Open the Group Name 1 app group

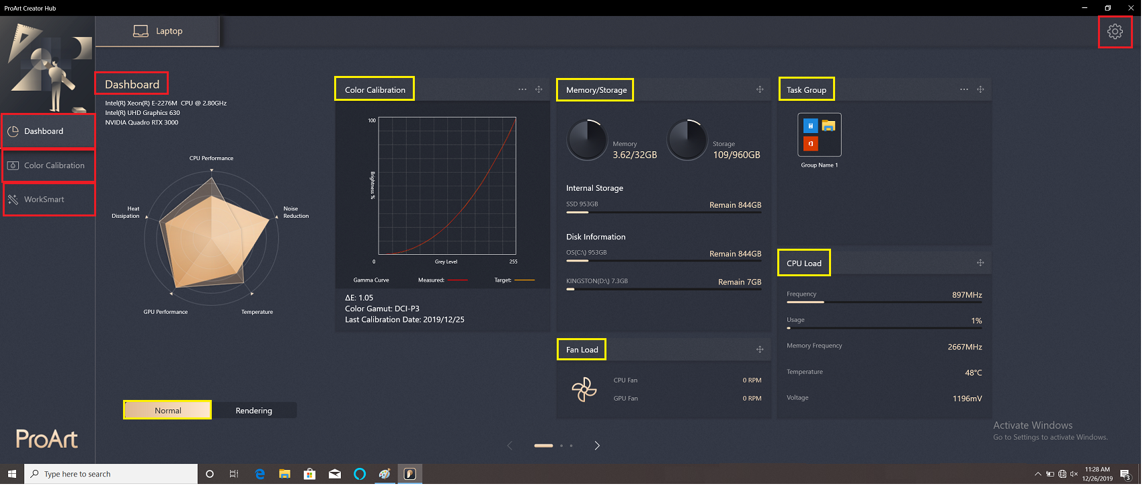click(820, 135)
